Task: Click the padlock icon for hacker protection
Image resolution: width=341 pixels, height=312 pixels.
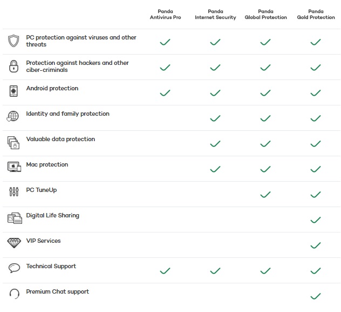Action: click(13, 67)
